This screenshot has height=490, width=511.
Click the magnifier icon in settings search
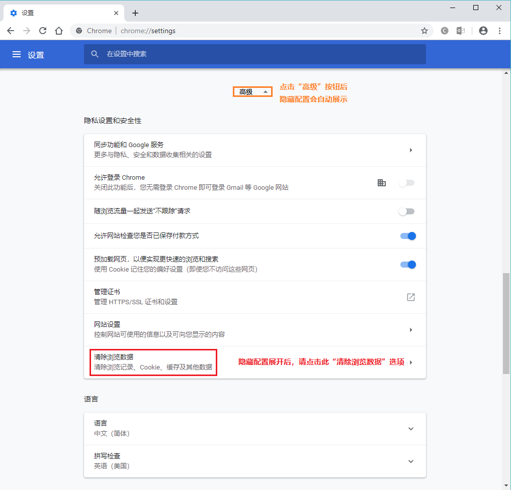pos(95,54)
